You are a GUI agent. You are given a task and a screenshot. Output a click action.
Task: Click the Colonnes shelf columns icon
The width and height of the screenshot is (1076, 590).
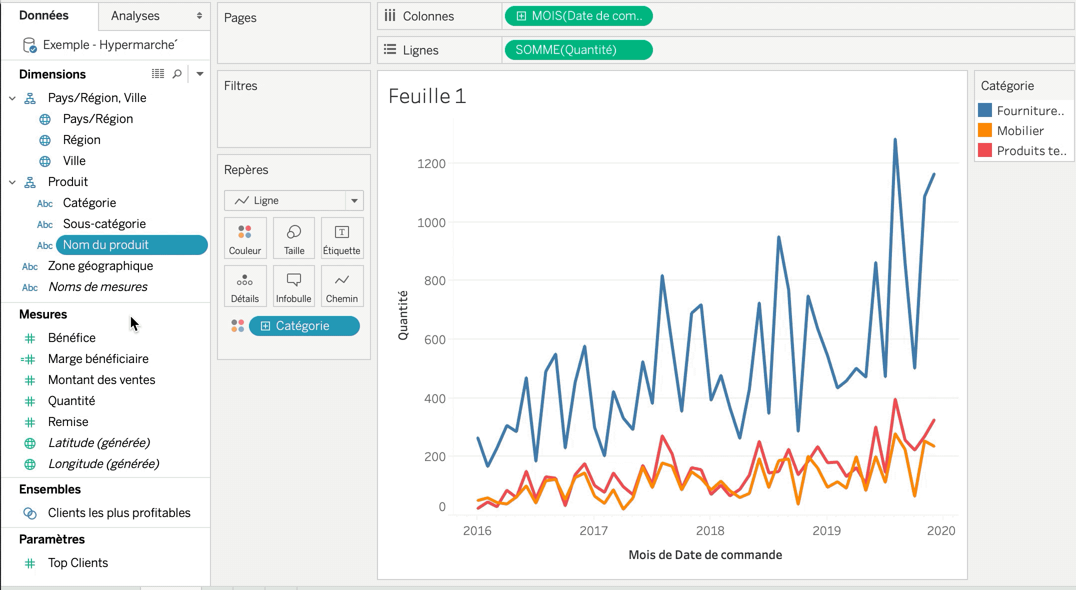(390, 16)
